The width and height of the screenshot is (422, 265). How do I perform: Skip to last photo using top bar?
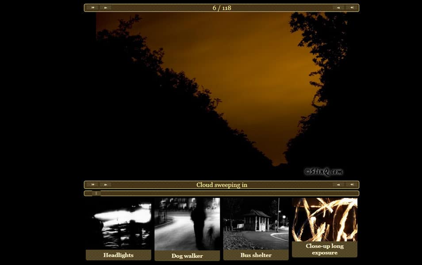pos(352,8)
